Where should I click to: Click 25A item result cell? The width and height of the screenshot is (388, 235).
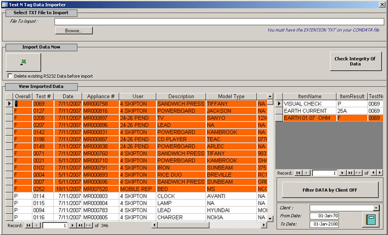[x=352, y=111]
